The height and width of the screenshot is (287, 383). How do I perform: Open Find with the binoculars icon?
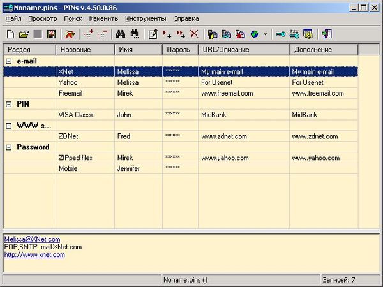coord(121,34)
